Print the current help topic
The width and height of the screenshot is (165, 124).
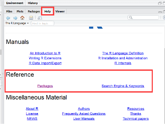31,18
